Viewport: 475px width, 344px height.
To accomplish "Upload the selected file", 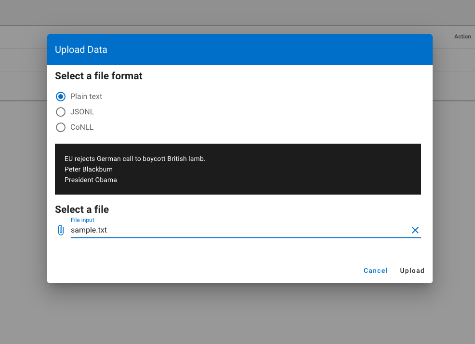I will [412, 270].
